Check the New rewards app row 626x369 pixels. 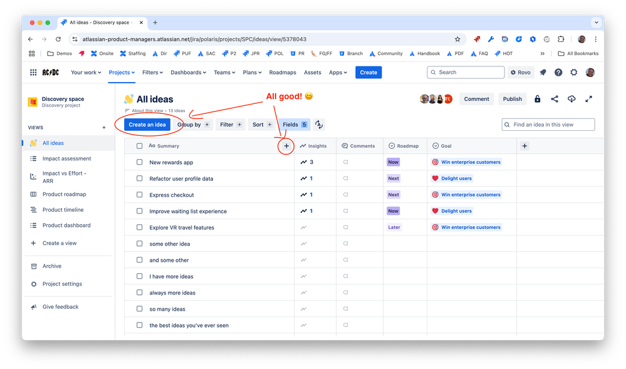139,162
